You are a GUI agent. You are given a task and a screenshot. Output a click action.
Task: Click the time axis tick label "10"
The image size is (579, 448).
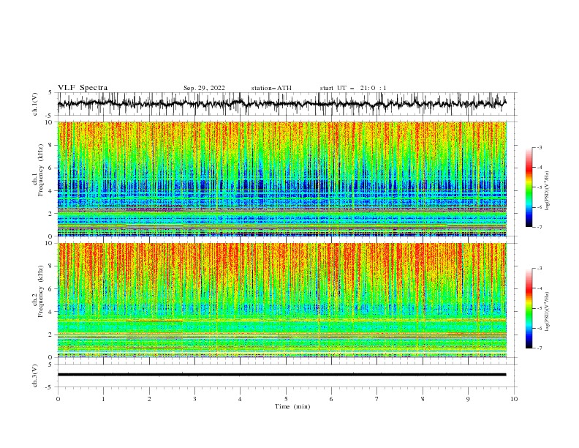pyautogui.click(x=514, y=399)
